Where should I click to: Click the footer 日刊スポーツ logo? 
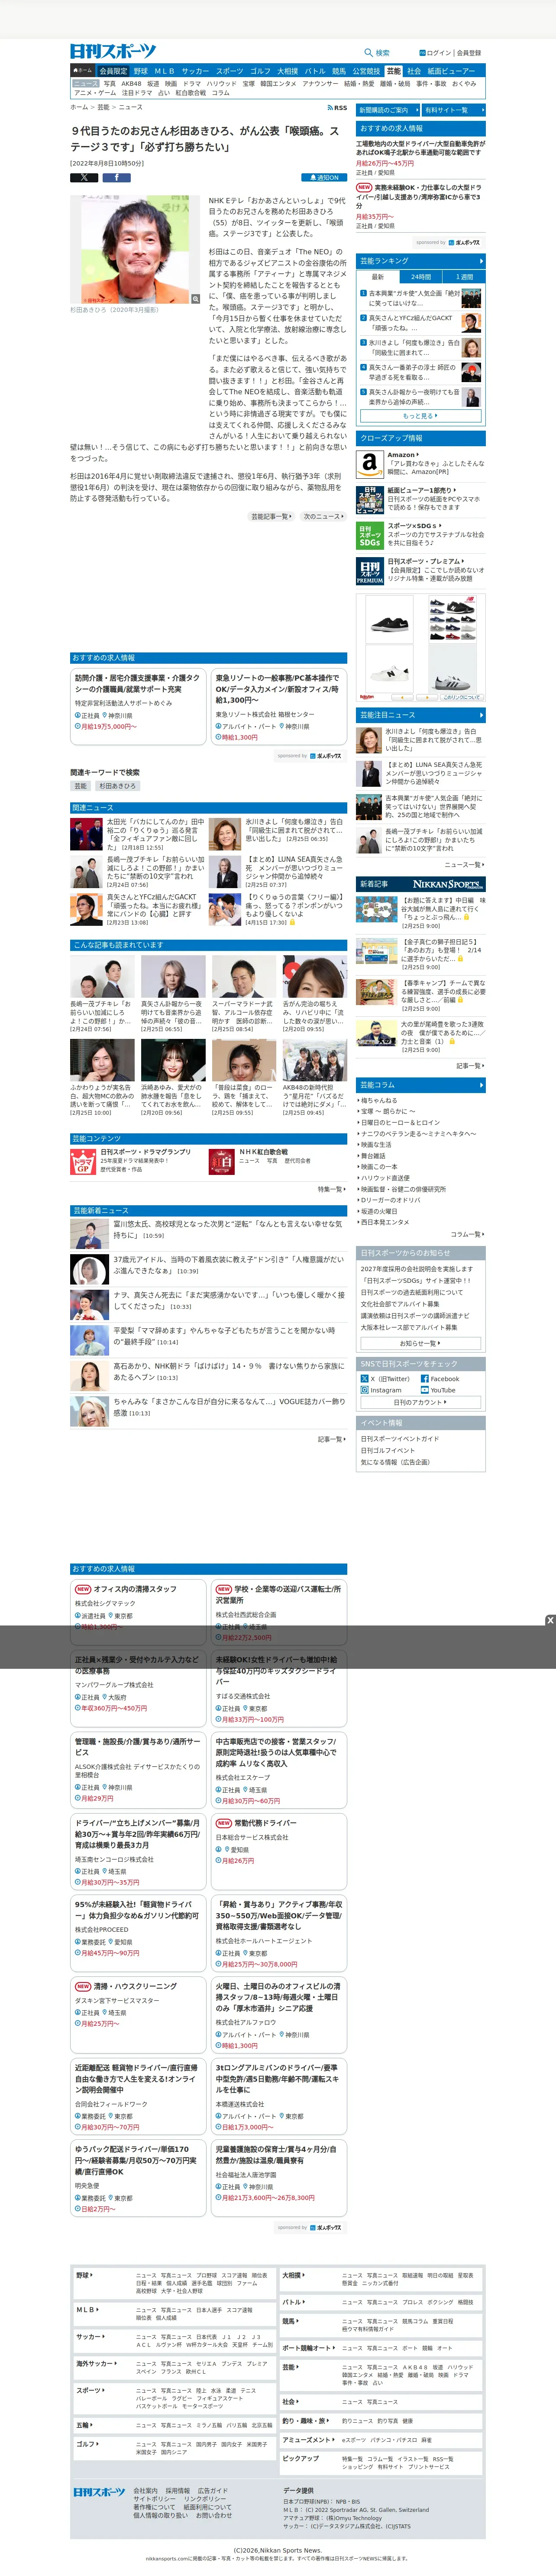pyautogui.click(x=99, y=2492)
